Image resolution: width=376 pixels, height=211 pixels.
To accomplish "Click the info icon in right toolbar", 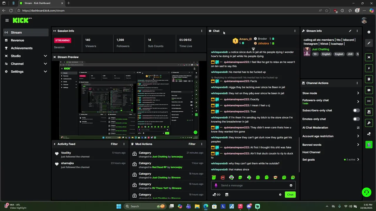I will click(x=369, y=32).
